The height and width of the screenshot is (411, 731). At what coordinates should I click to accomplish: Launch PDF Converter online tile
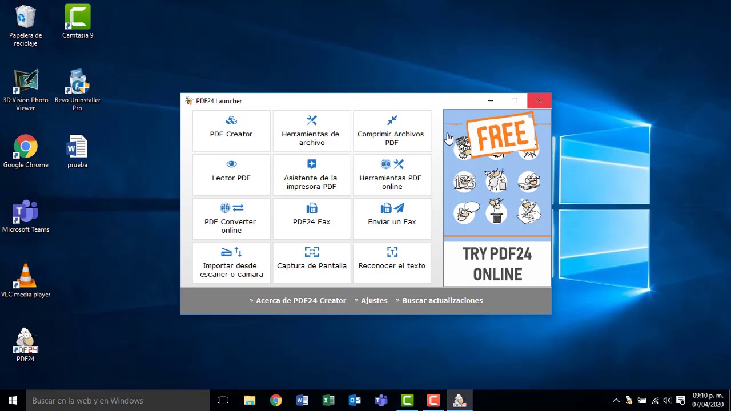[x=231, y=219]
